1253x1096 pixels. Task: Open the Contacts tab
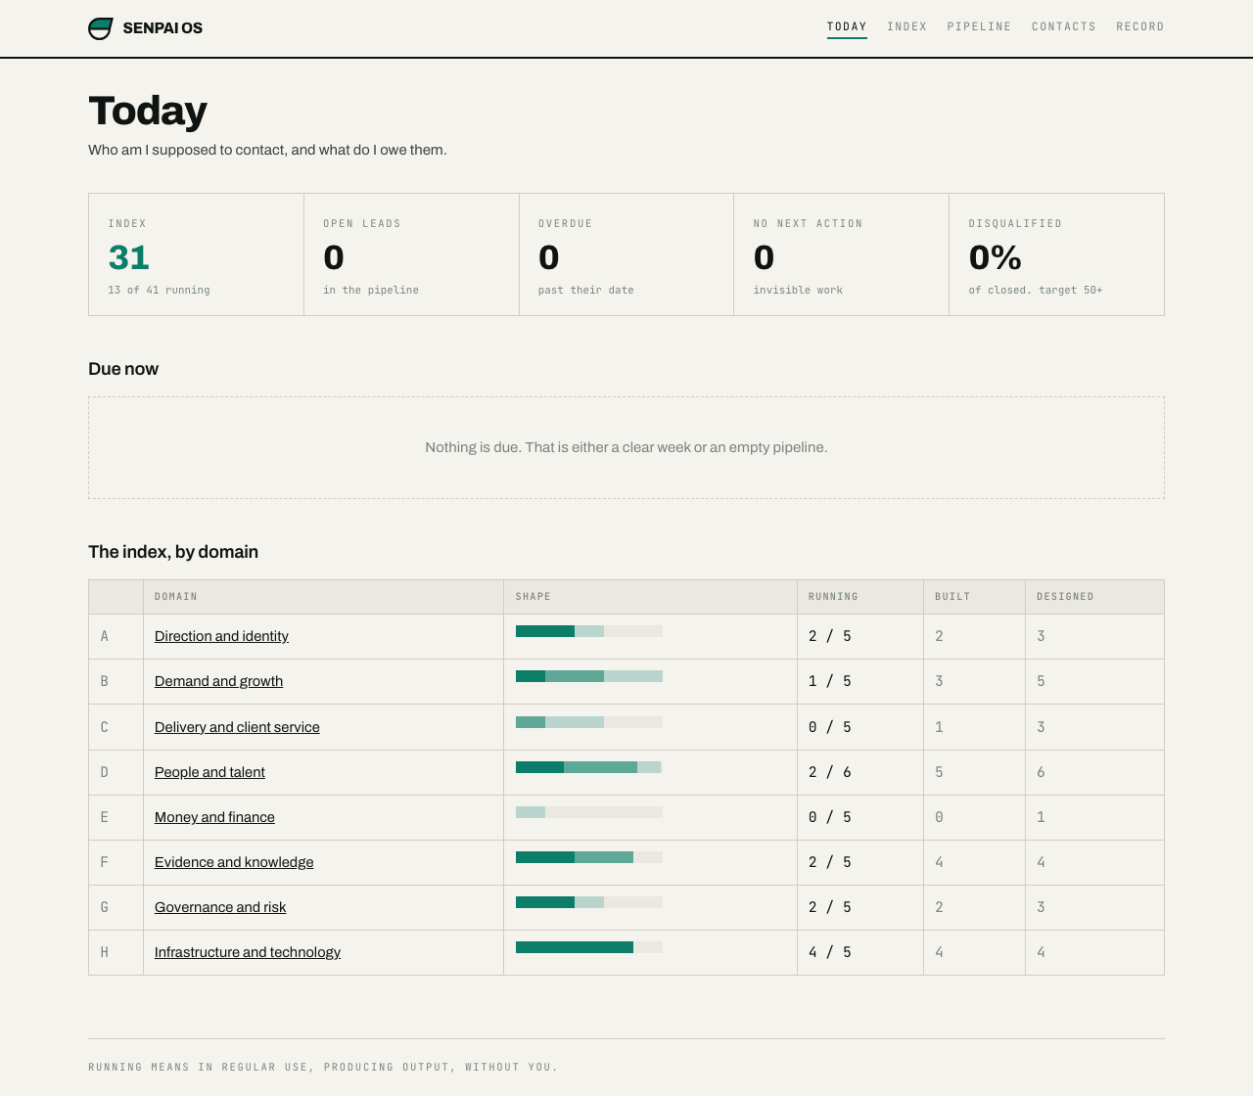coord(1064,27)
